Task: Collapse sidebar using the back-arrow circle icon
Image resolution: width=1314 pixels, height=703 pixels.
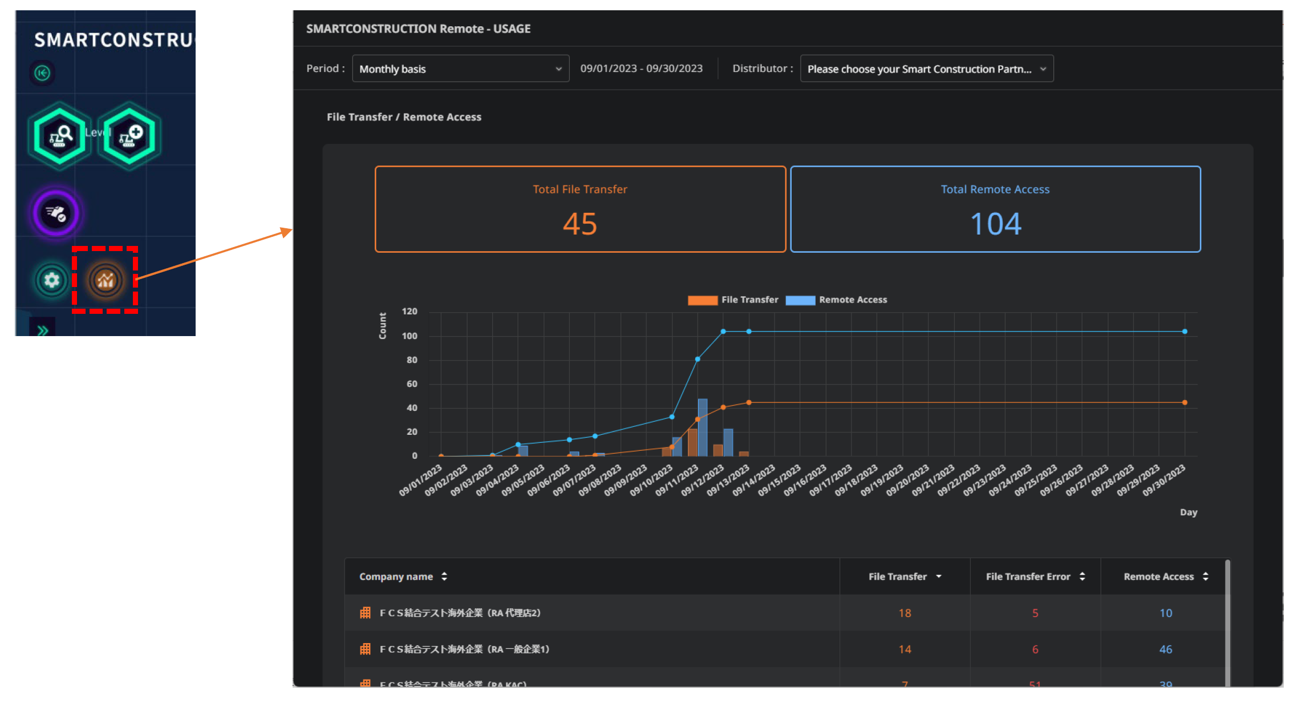Action: click(42, 73)
